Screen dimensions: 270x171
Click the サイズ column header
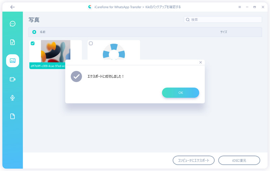pyautogui.click(x=223, y=32)
